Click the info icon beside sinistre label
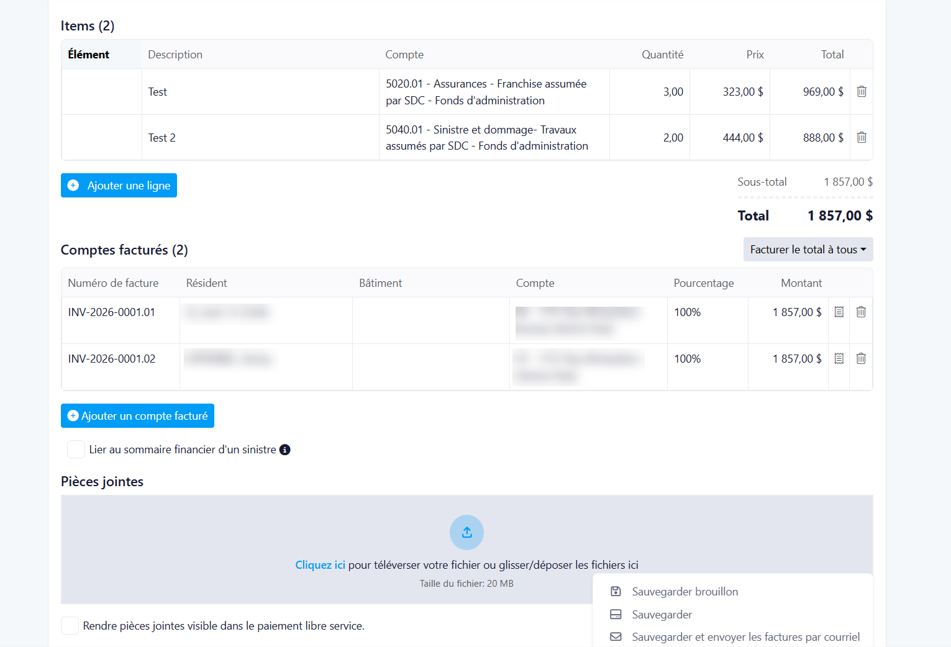Viewport: 951px width, 647px height. coord(284,450)
